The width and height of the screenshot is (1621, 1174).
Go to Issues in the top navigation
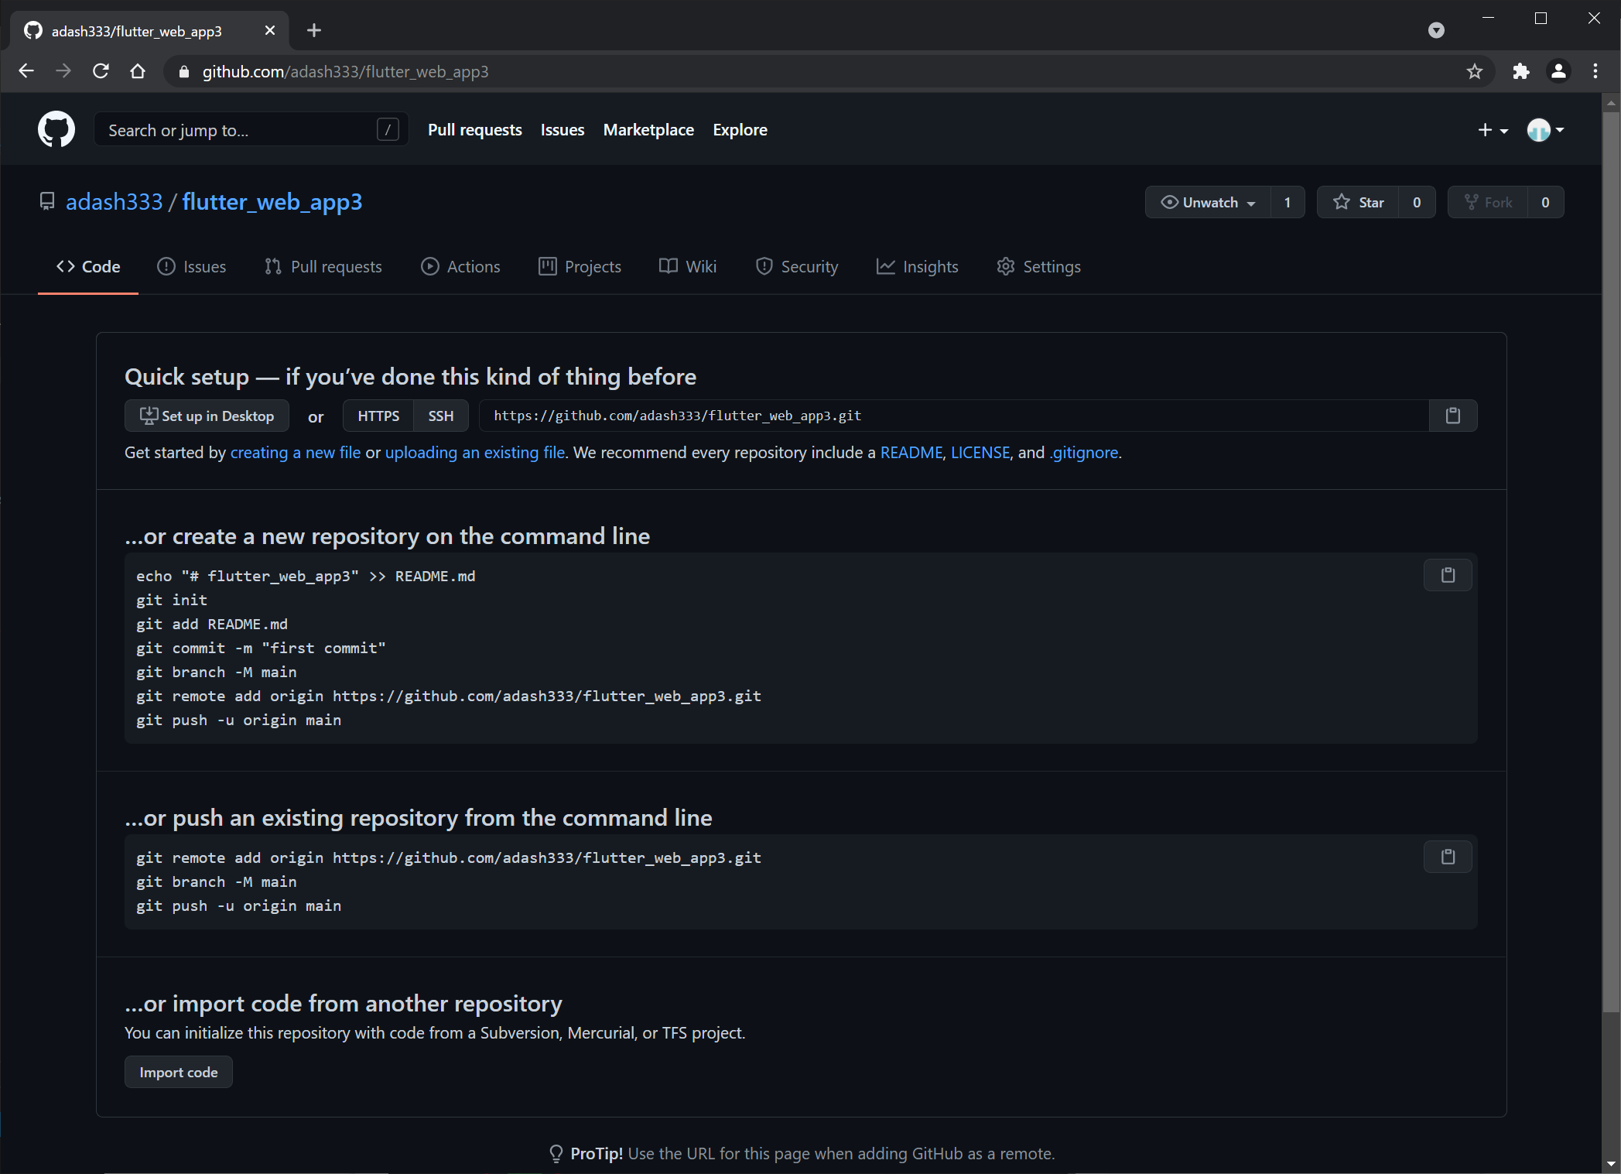point(563,130)
